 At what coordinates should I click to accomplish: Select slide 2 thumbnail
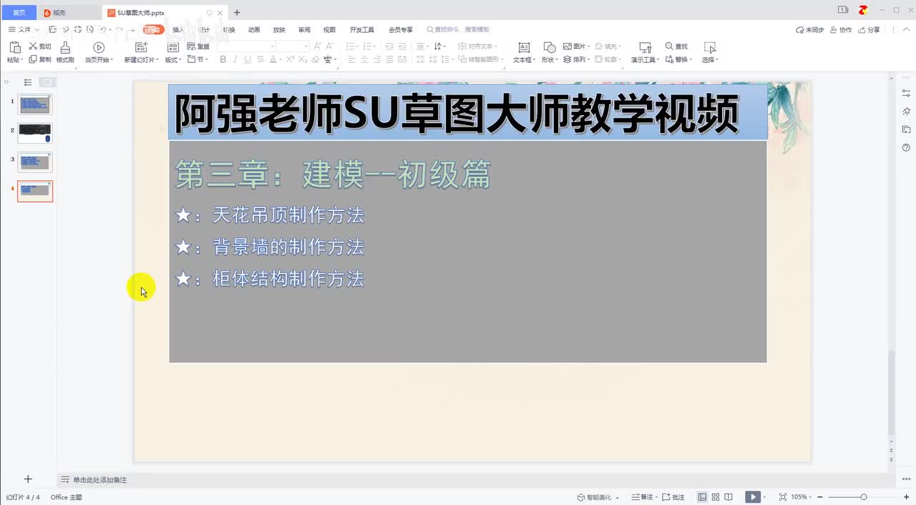35,133
